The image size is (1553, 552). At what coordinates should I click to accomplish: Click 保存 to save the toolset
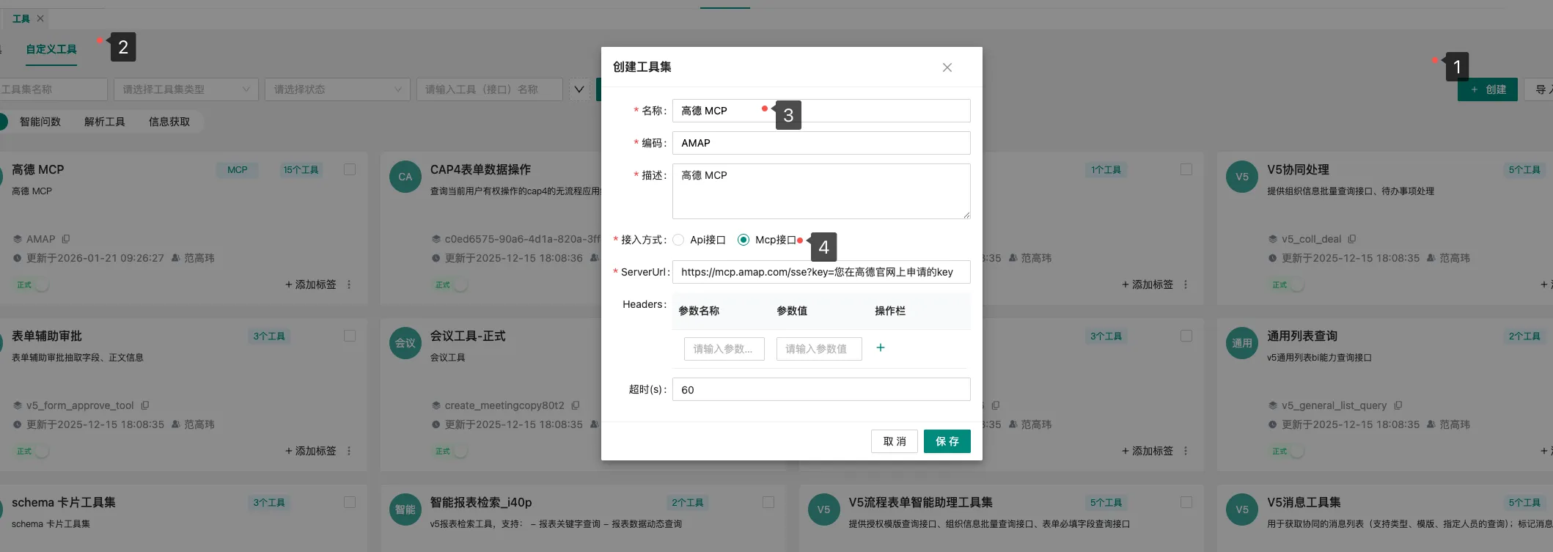[947, 441]
